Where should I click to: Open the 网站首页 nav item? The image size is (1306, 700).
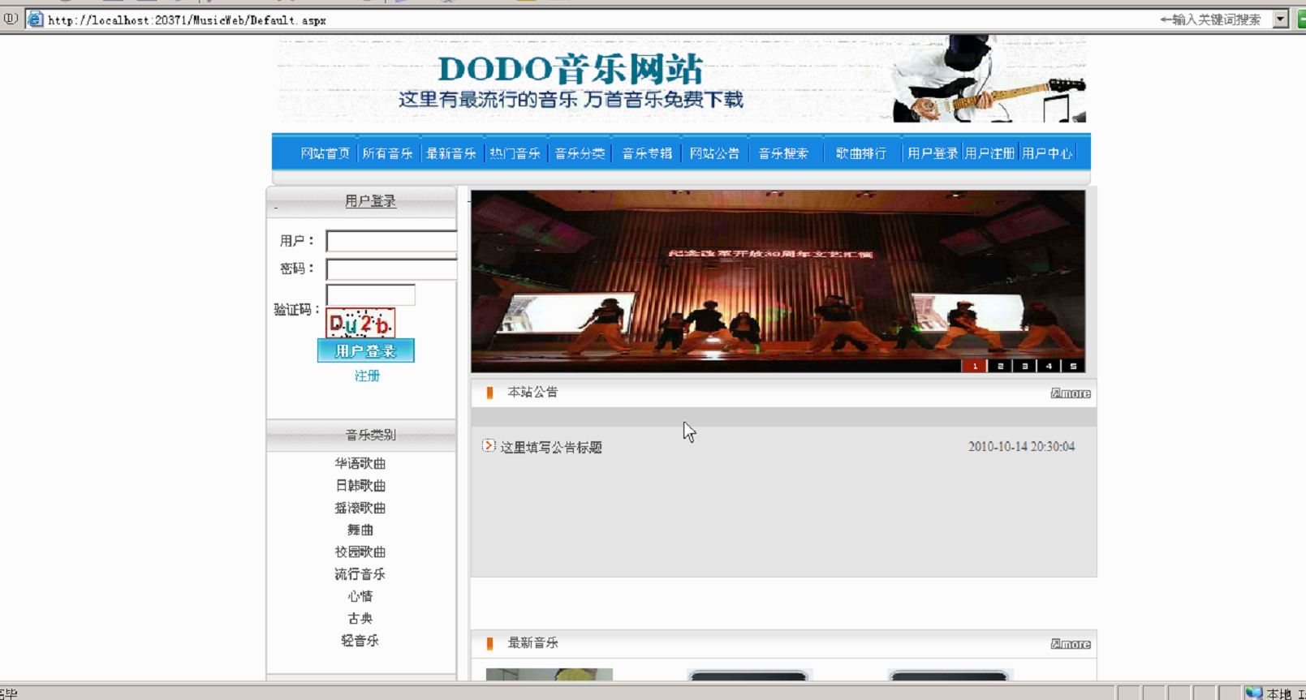(325, 153)
